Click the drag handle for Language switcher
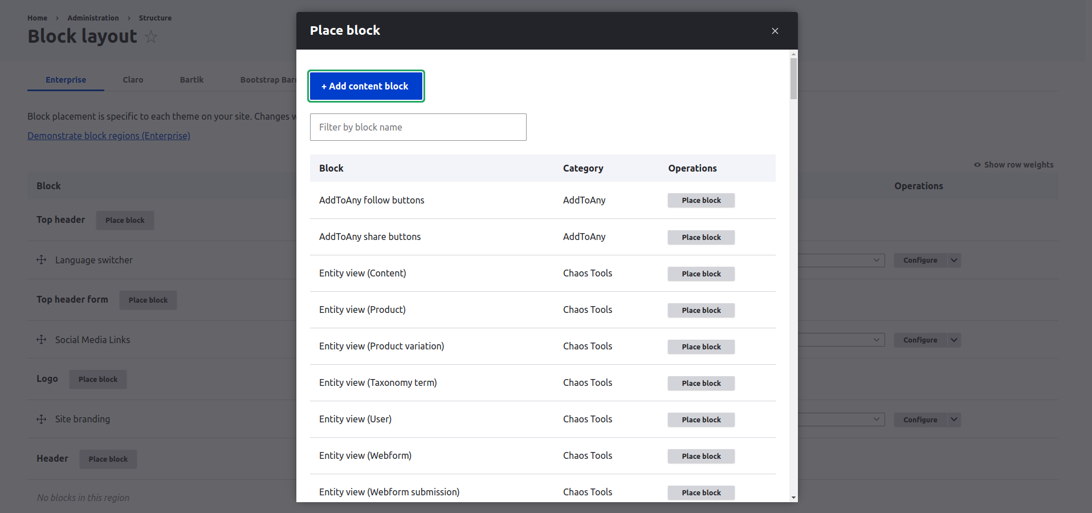The image size is (1092, 513). click(42, 260)
